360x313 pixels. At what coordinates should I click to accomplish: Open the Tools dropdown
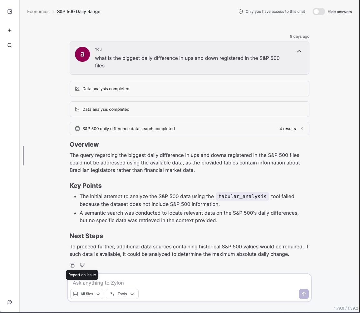tap(122, 294)
